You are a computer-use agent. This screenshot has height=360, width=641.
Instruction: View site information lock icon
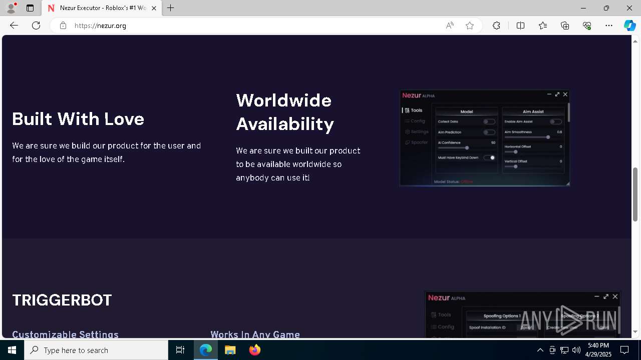63,25
